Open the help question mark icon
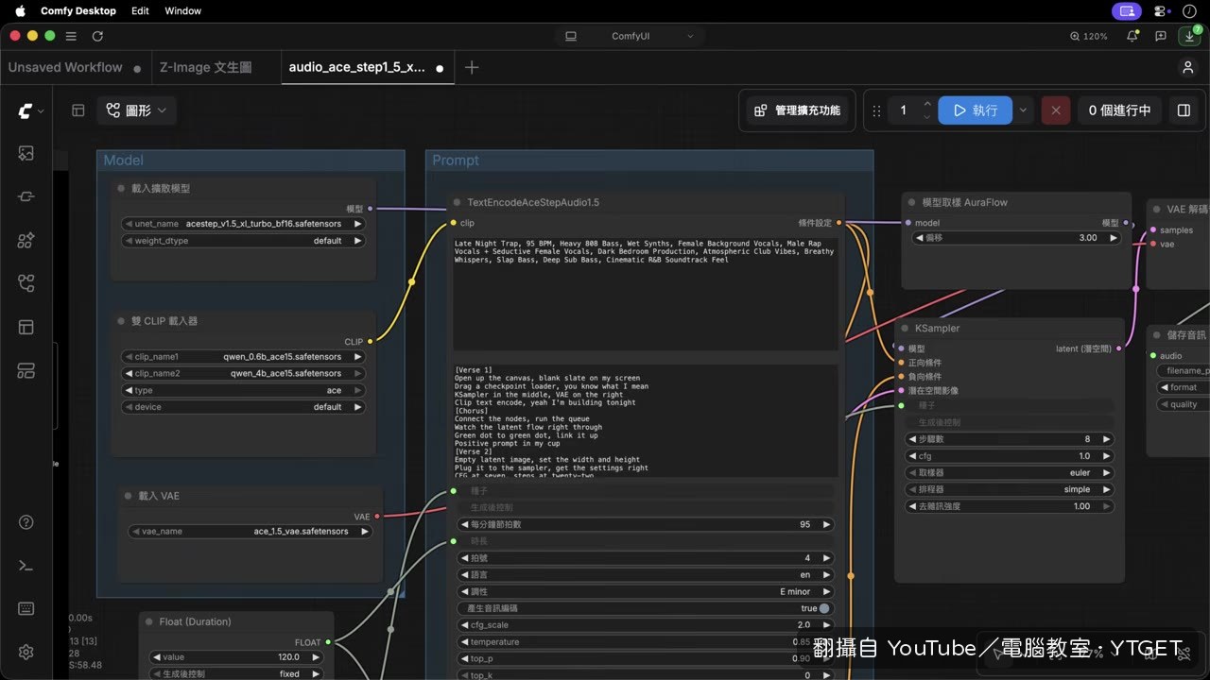Image resolution: width=1210 pixels, height=680 pixels. coord(26,522)
